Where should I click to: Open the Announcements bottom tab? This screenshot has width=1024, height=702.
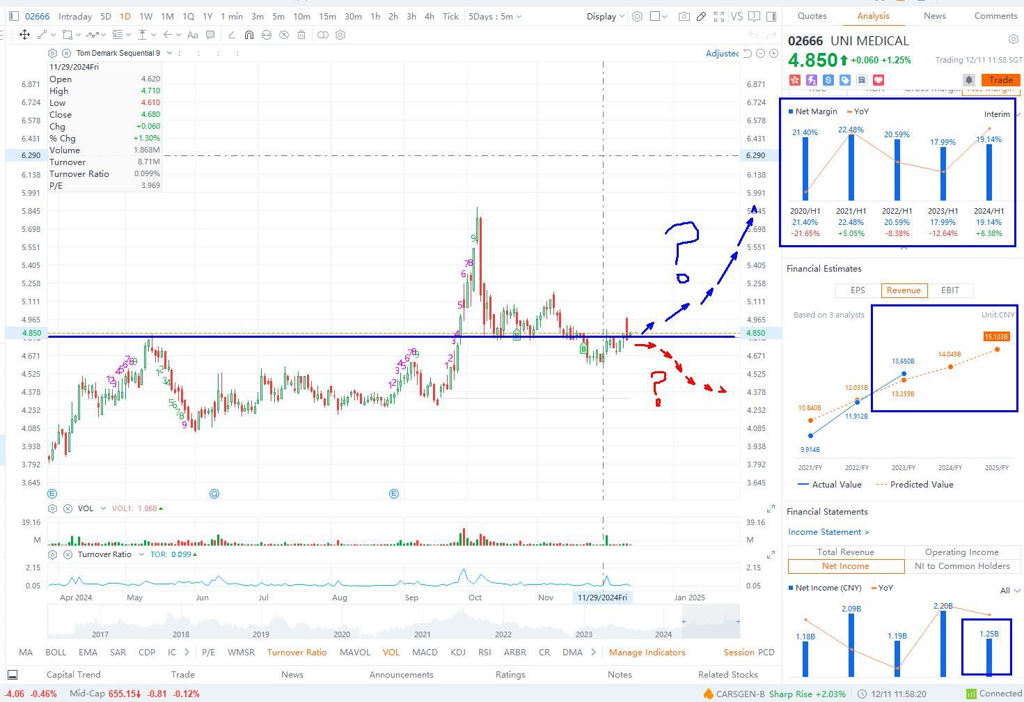pos(402,675)
